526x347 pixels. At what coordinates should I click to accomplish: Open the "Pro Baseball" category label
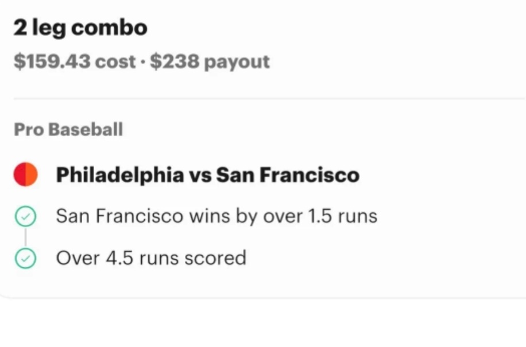68,129
